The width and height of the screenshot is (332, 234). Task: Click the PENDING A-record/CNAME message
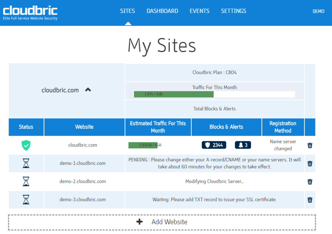pos(215,163)
